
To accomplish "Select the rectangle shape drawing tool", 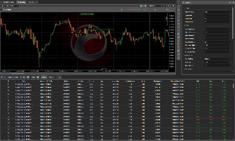I will coord(178,37).
